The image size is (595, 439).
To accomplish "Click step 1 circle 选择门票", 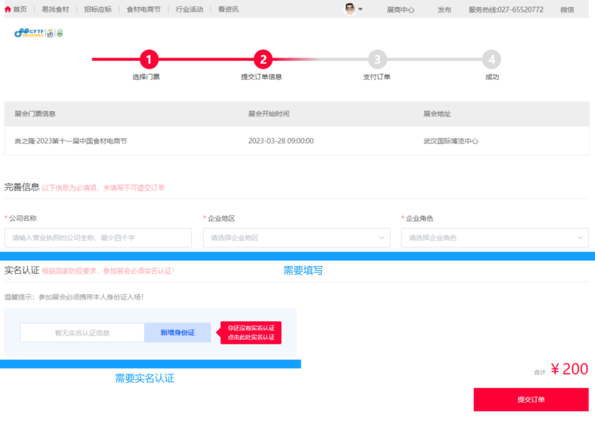I will tap(149, 60).
